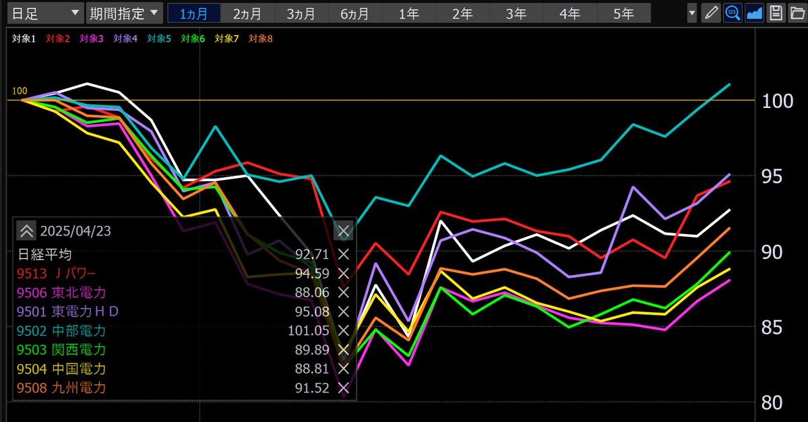Click the 80 label on price axis

pos(772,402)
